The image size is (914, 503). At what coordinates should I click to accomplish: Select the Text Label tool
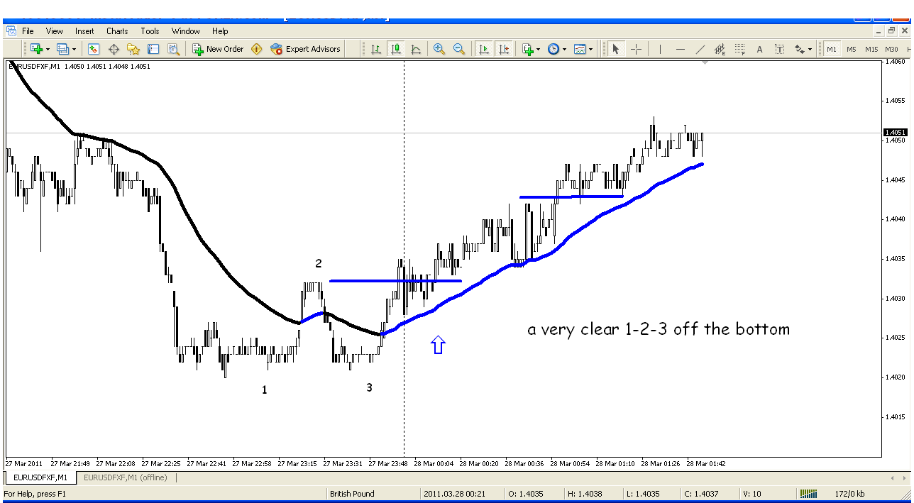tap(780, 49)
